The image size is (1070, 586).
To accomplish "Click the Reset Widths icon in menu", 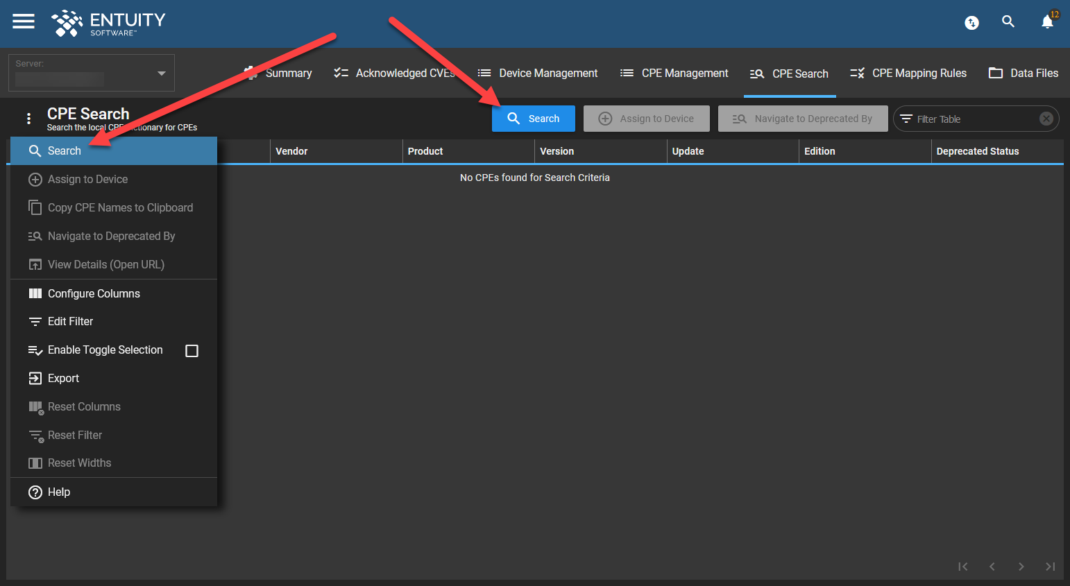I will point(35,463).
